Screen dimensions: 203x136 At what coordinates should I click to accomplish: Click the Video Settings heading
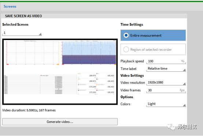tap(132, 76)
